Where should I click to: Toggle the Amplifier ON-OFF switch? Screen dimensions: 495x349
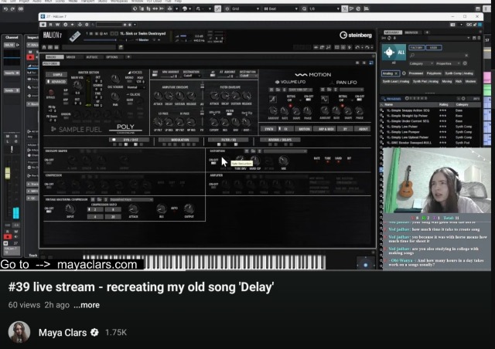(213, 188)
